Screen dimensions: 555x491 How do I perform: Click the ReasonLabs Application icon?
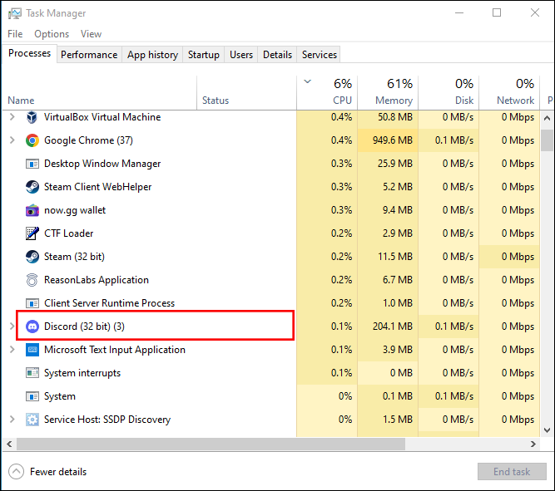coord(32,280)
